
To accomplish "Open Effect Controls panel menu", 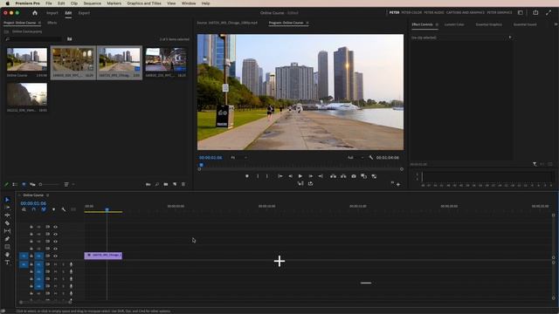I will [437, 24].
